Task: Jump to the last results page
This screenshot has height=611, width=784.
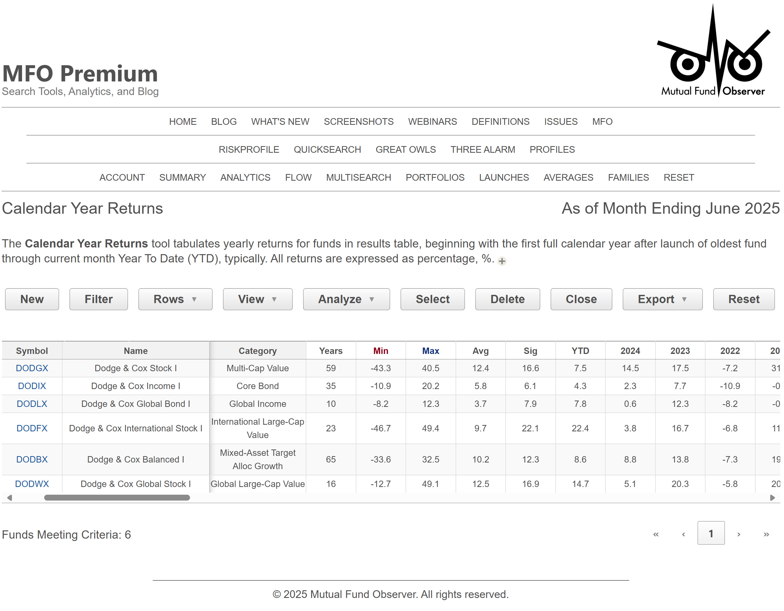Action: [766, 534]
